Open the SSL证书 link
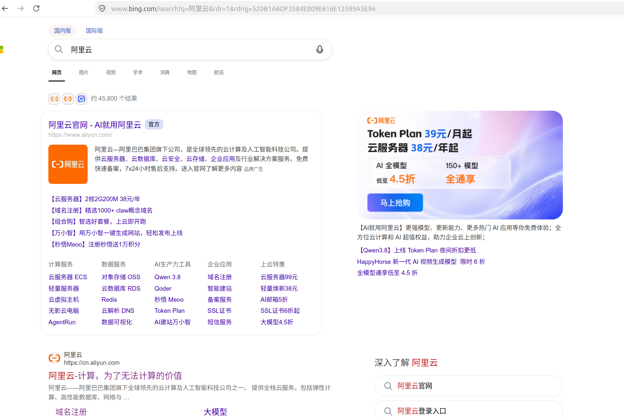This screenshot has width=624, height=418. pyautogui.click(x=219, y=311)
